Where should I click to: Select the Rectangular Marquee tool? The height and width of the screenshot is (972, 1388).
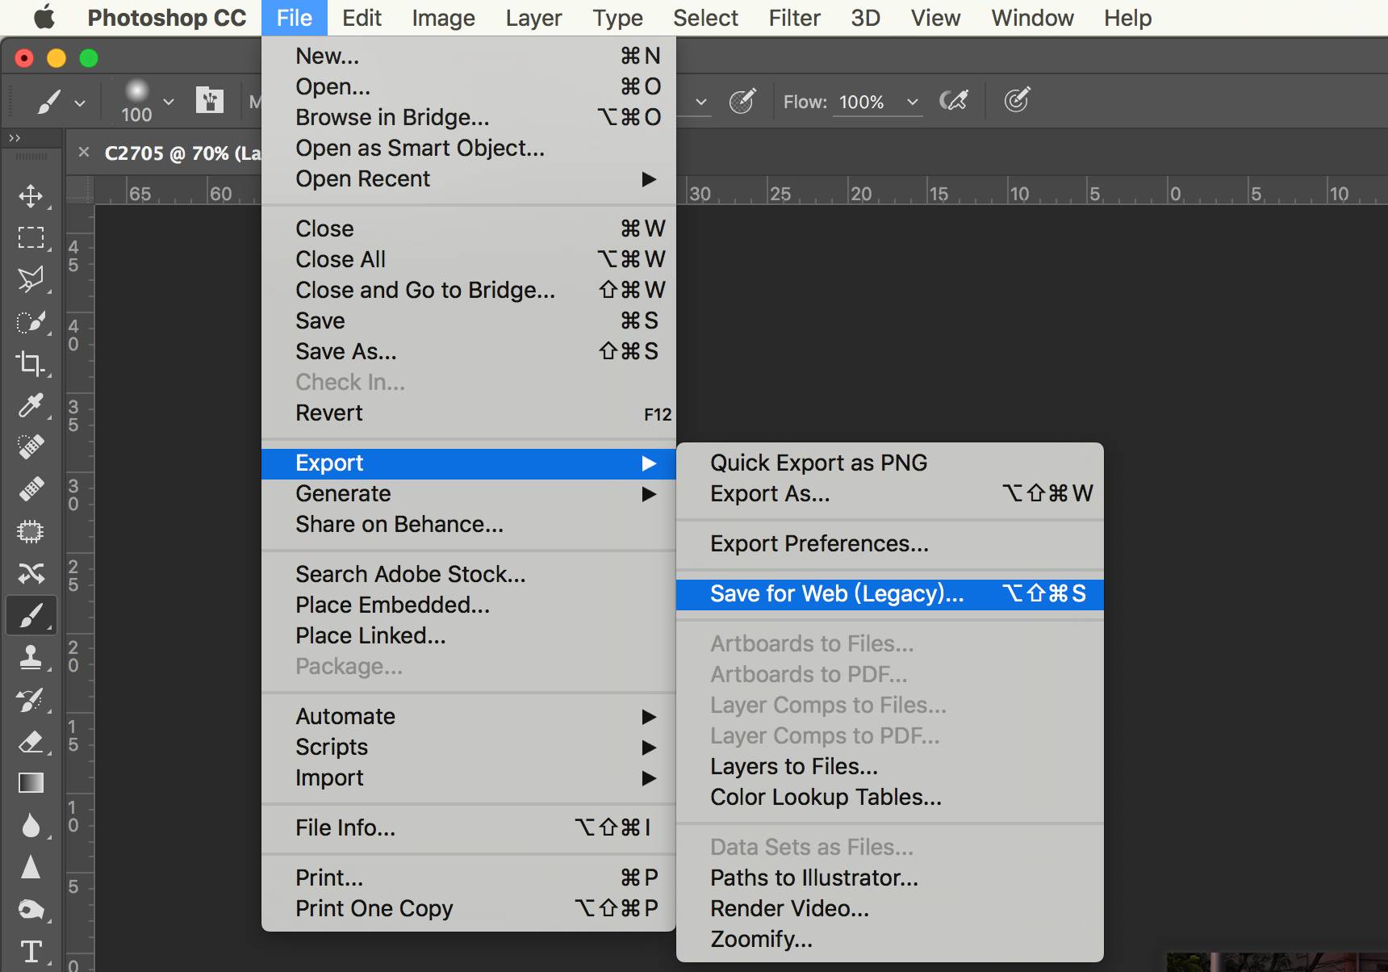tap(31, 237)
